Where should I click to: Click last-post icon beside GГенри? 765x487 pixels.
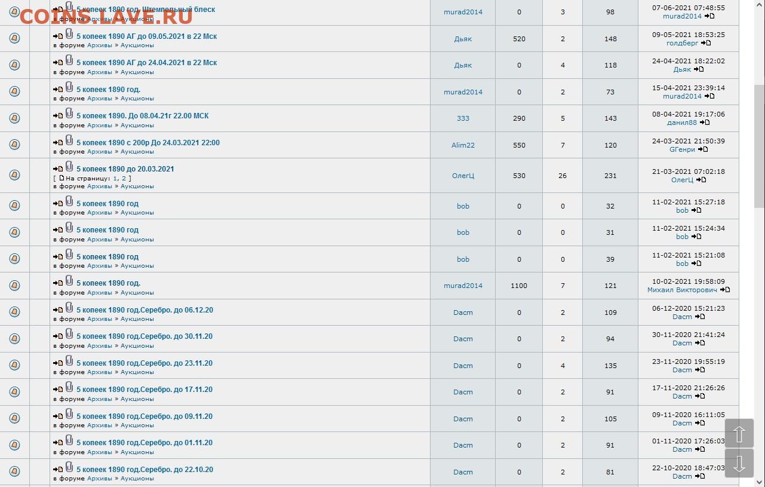click(x=703, y=149)
